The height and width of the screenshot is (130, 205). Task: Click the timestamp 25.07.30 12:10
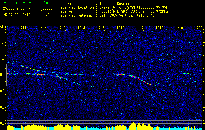(x=17, y=15)
